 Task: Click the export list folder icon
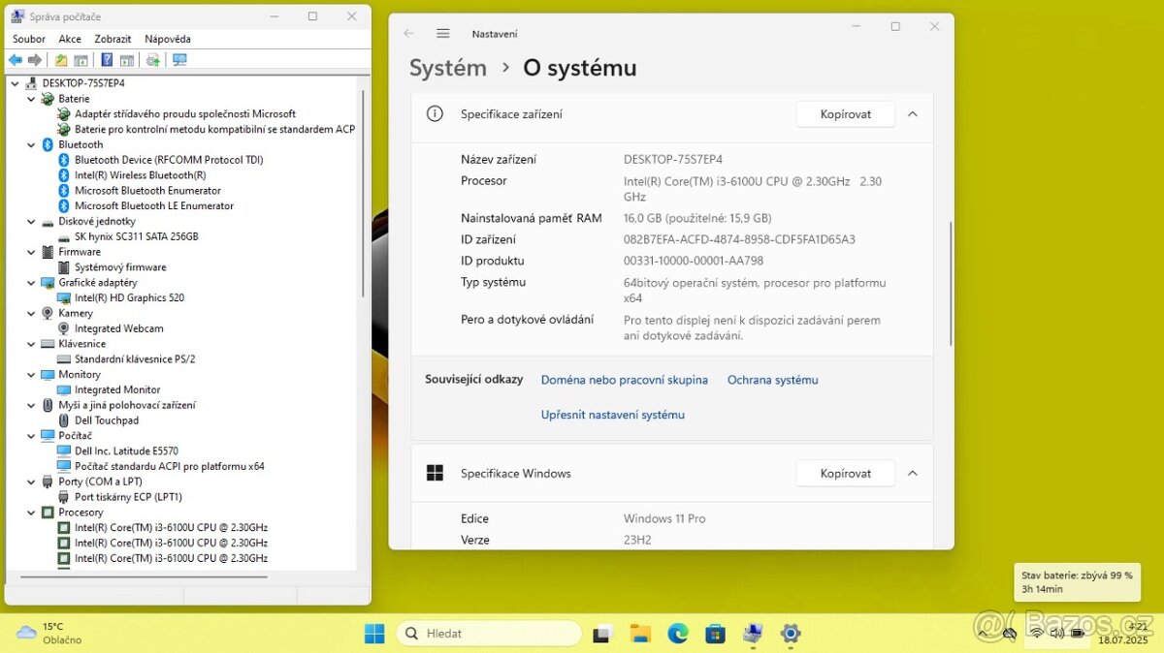point(60,60)
